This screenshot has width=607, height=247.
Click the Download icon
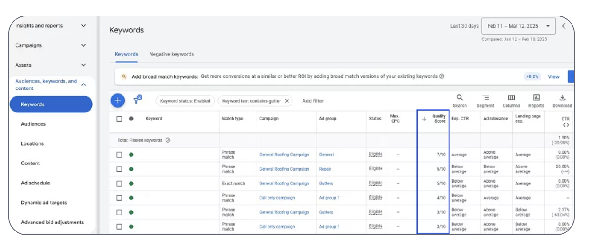coord(562,98)
